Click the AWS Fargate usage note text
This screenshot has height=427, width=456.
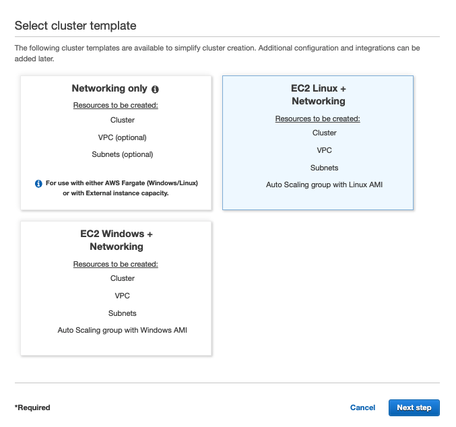[122, 188]
